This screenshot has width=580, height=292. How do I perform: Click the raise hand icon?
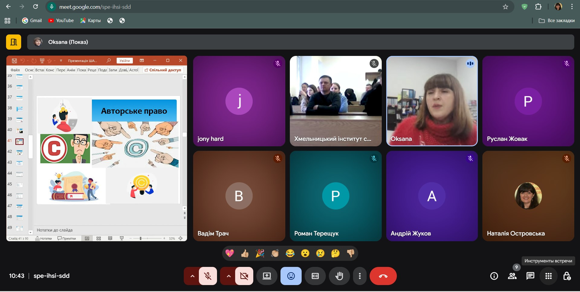tap(339, 276)
